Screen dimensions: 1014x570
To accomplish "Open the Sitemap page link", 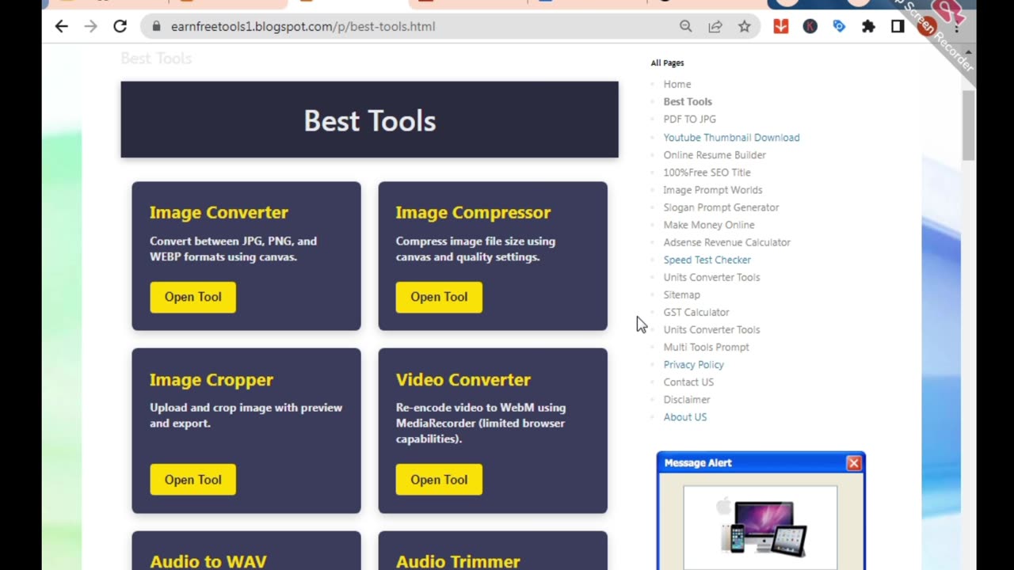I will (x=681, y=294).
